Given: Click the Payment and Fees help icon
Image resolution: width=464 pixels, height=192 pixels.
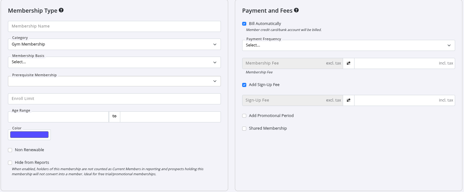Looking at the screenshot, I should tap(296, 10).
